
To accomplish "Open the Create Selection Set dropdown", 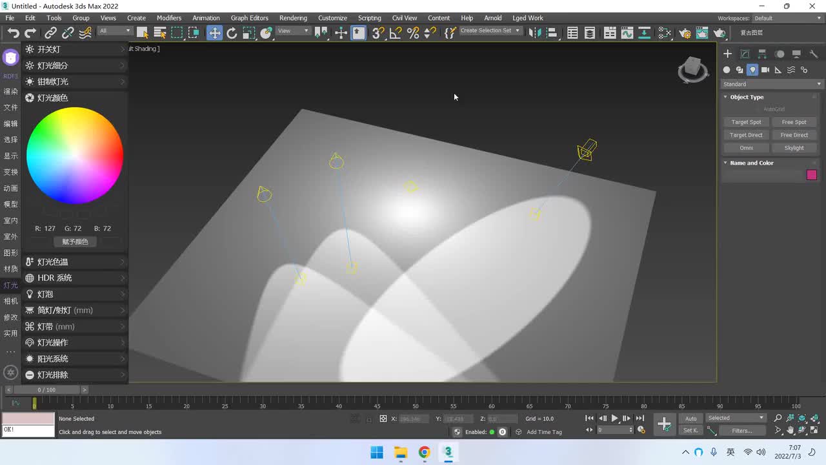I will (490, 31).
